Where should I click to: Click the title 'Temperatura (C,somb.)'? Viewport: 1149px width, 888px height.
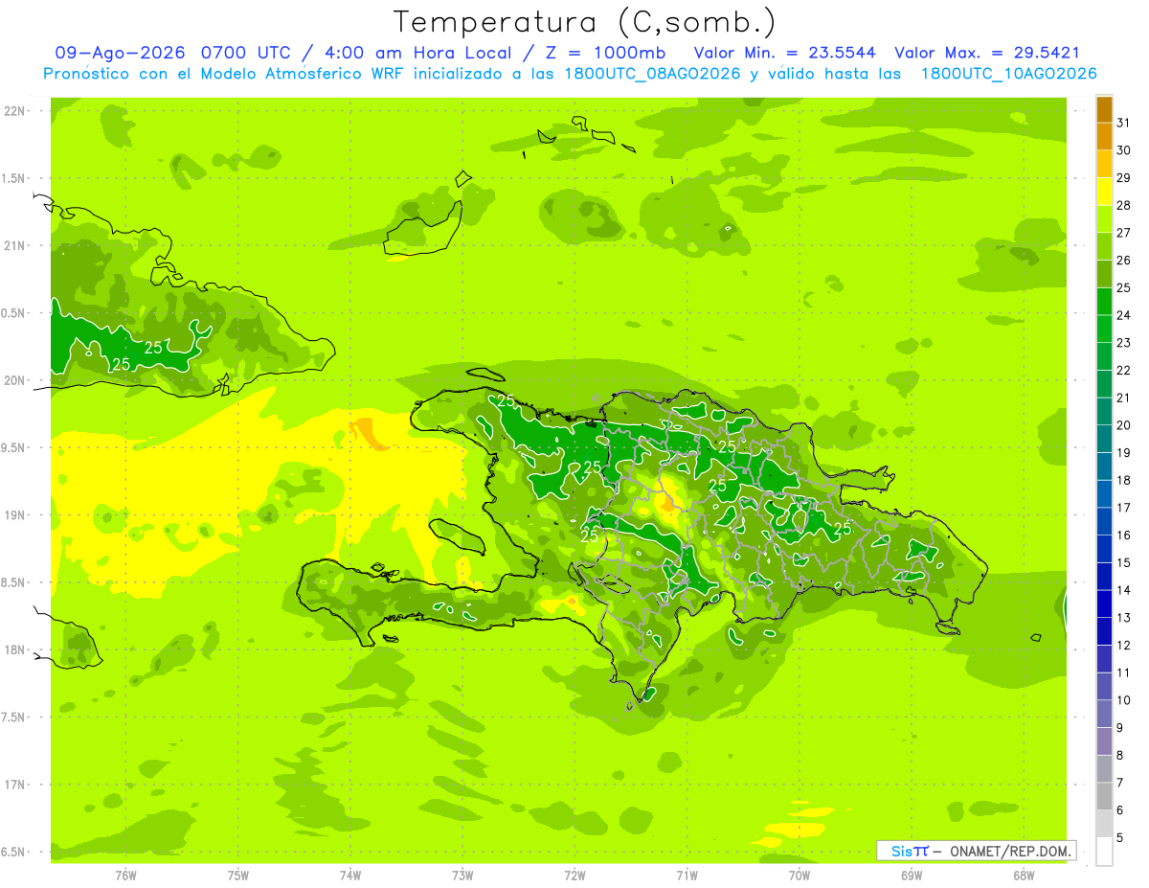[584, 22]
